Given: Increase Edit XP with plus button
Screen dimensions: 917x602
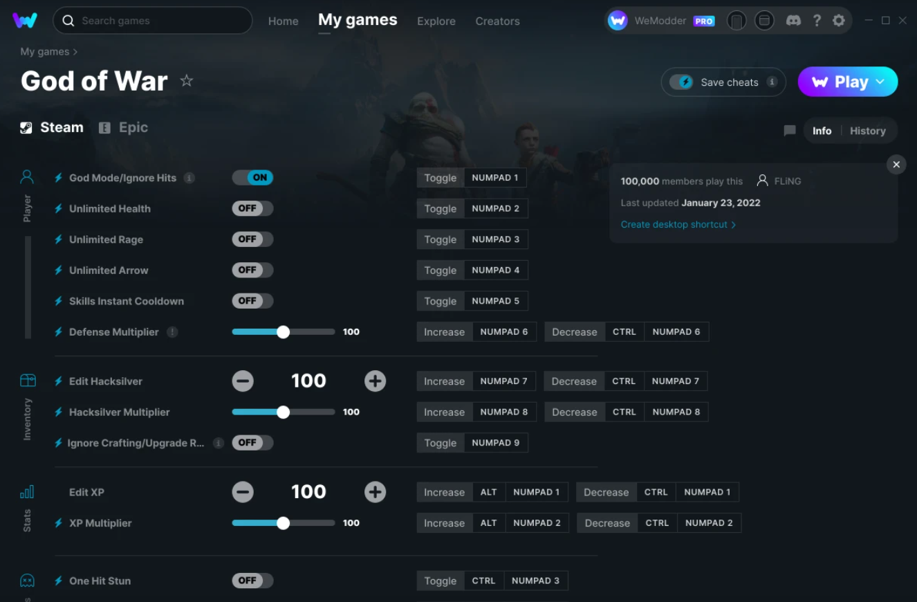Looking at the screenshot, I should [375, 492].
